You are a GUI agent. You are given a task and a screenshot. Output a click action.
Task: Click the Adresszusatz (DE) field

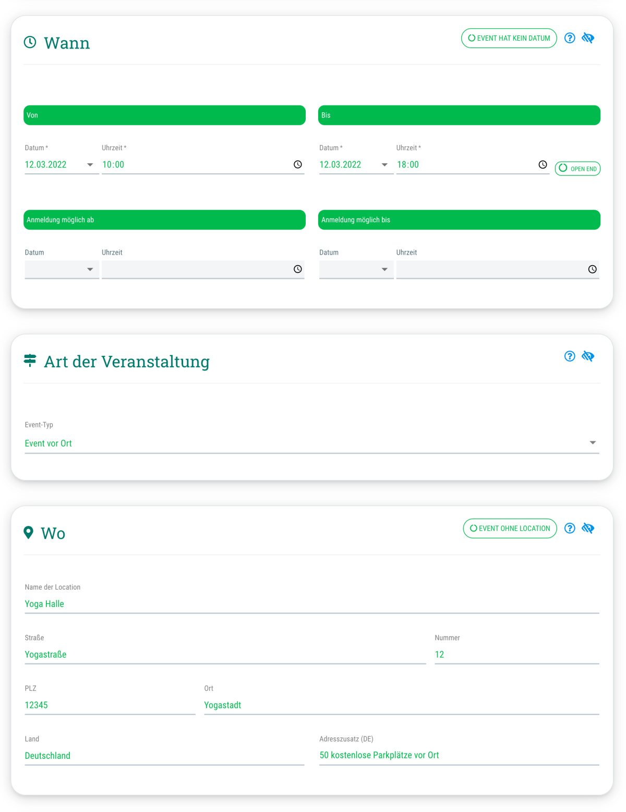(x=459, y=755)
